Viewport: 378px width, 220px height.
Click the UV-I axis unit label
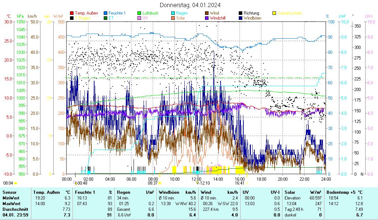(368, 16)
